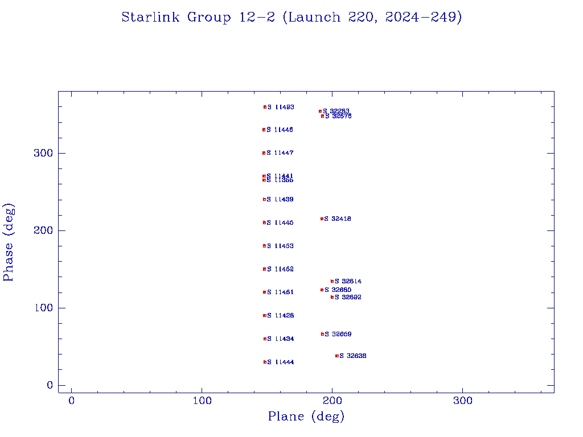Click the '0' tick label on the Plane axis
Screen dimensions: 583x437
(x=71, y=401)
